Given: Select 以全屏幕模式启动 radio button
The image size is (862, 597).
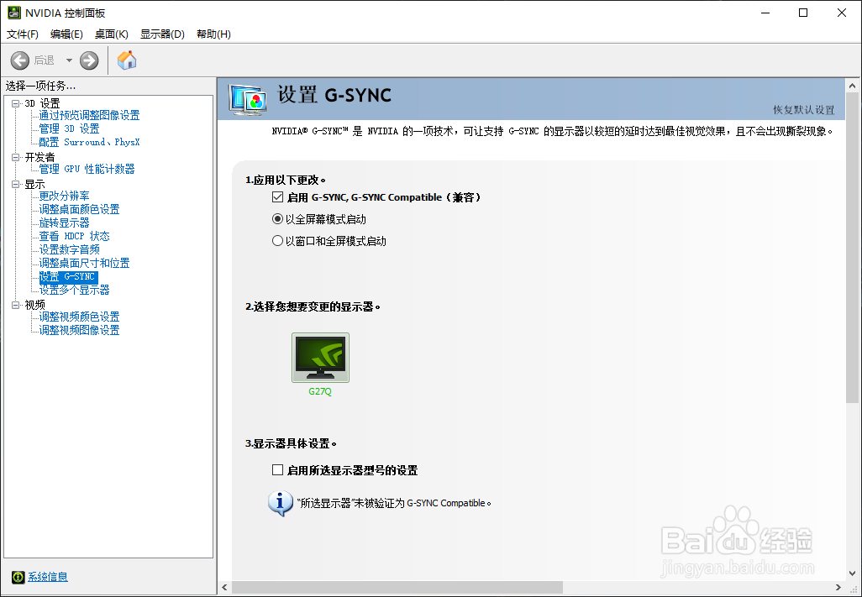Looking at the screenshot, I should pos(277,219).
